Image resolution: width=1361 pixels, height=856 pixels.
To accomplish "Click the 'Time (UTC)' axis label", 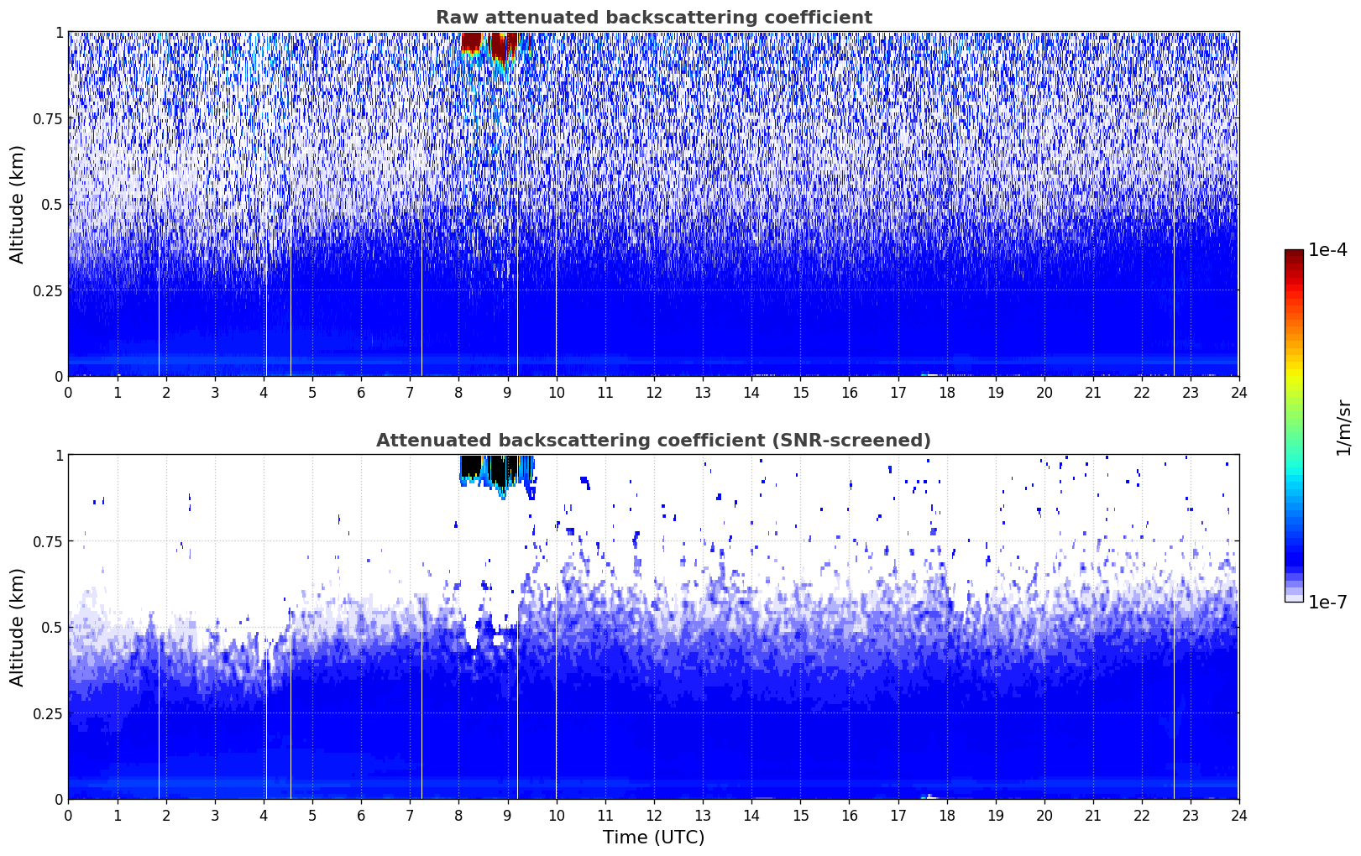I will point(653,838).
